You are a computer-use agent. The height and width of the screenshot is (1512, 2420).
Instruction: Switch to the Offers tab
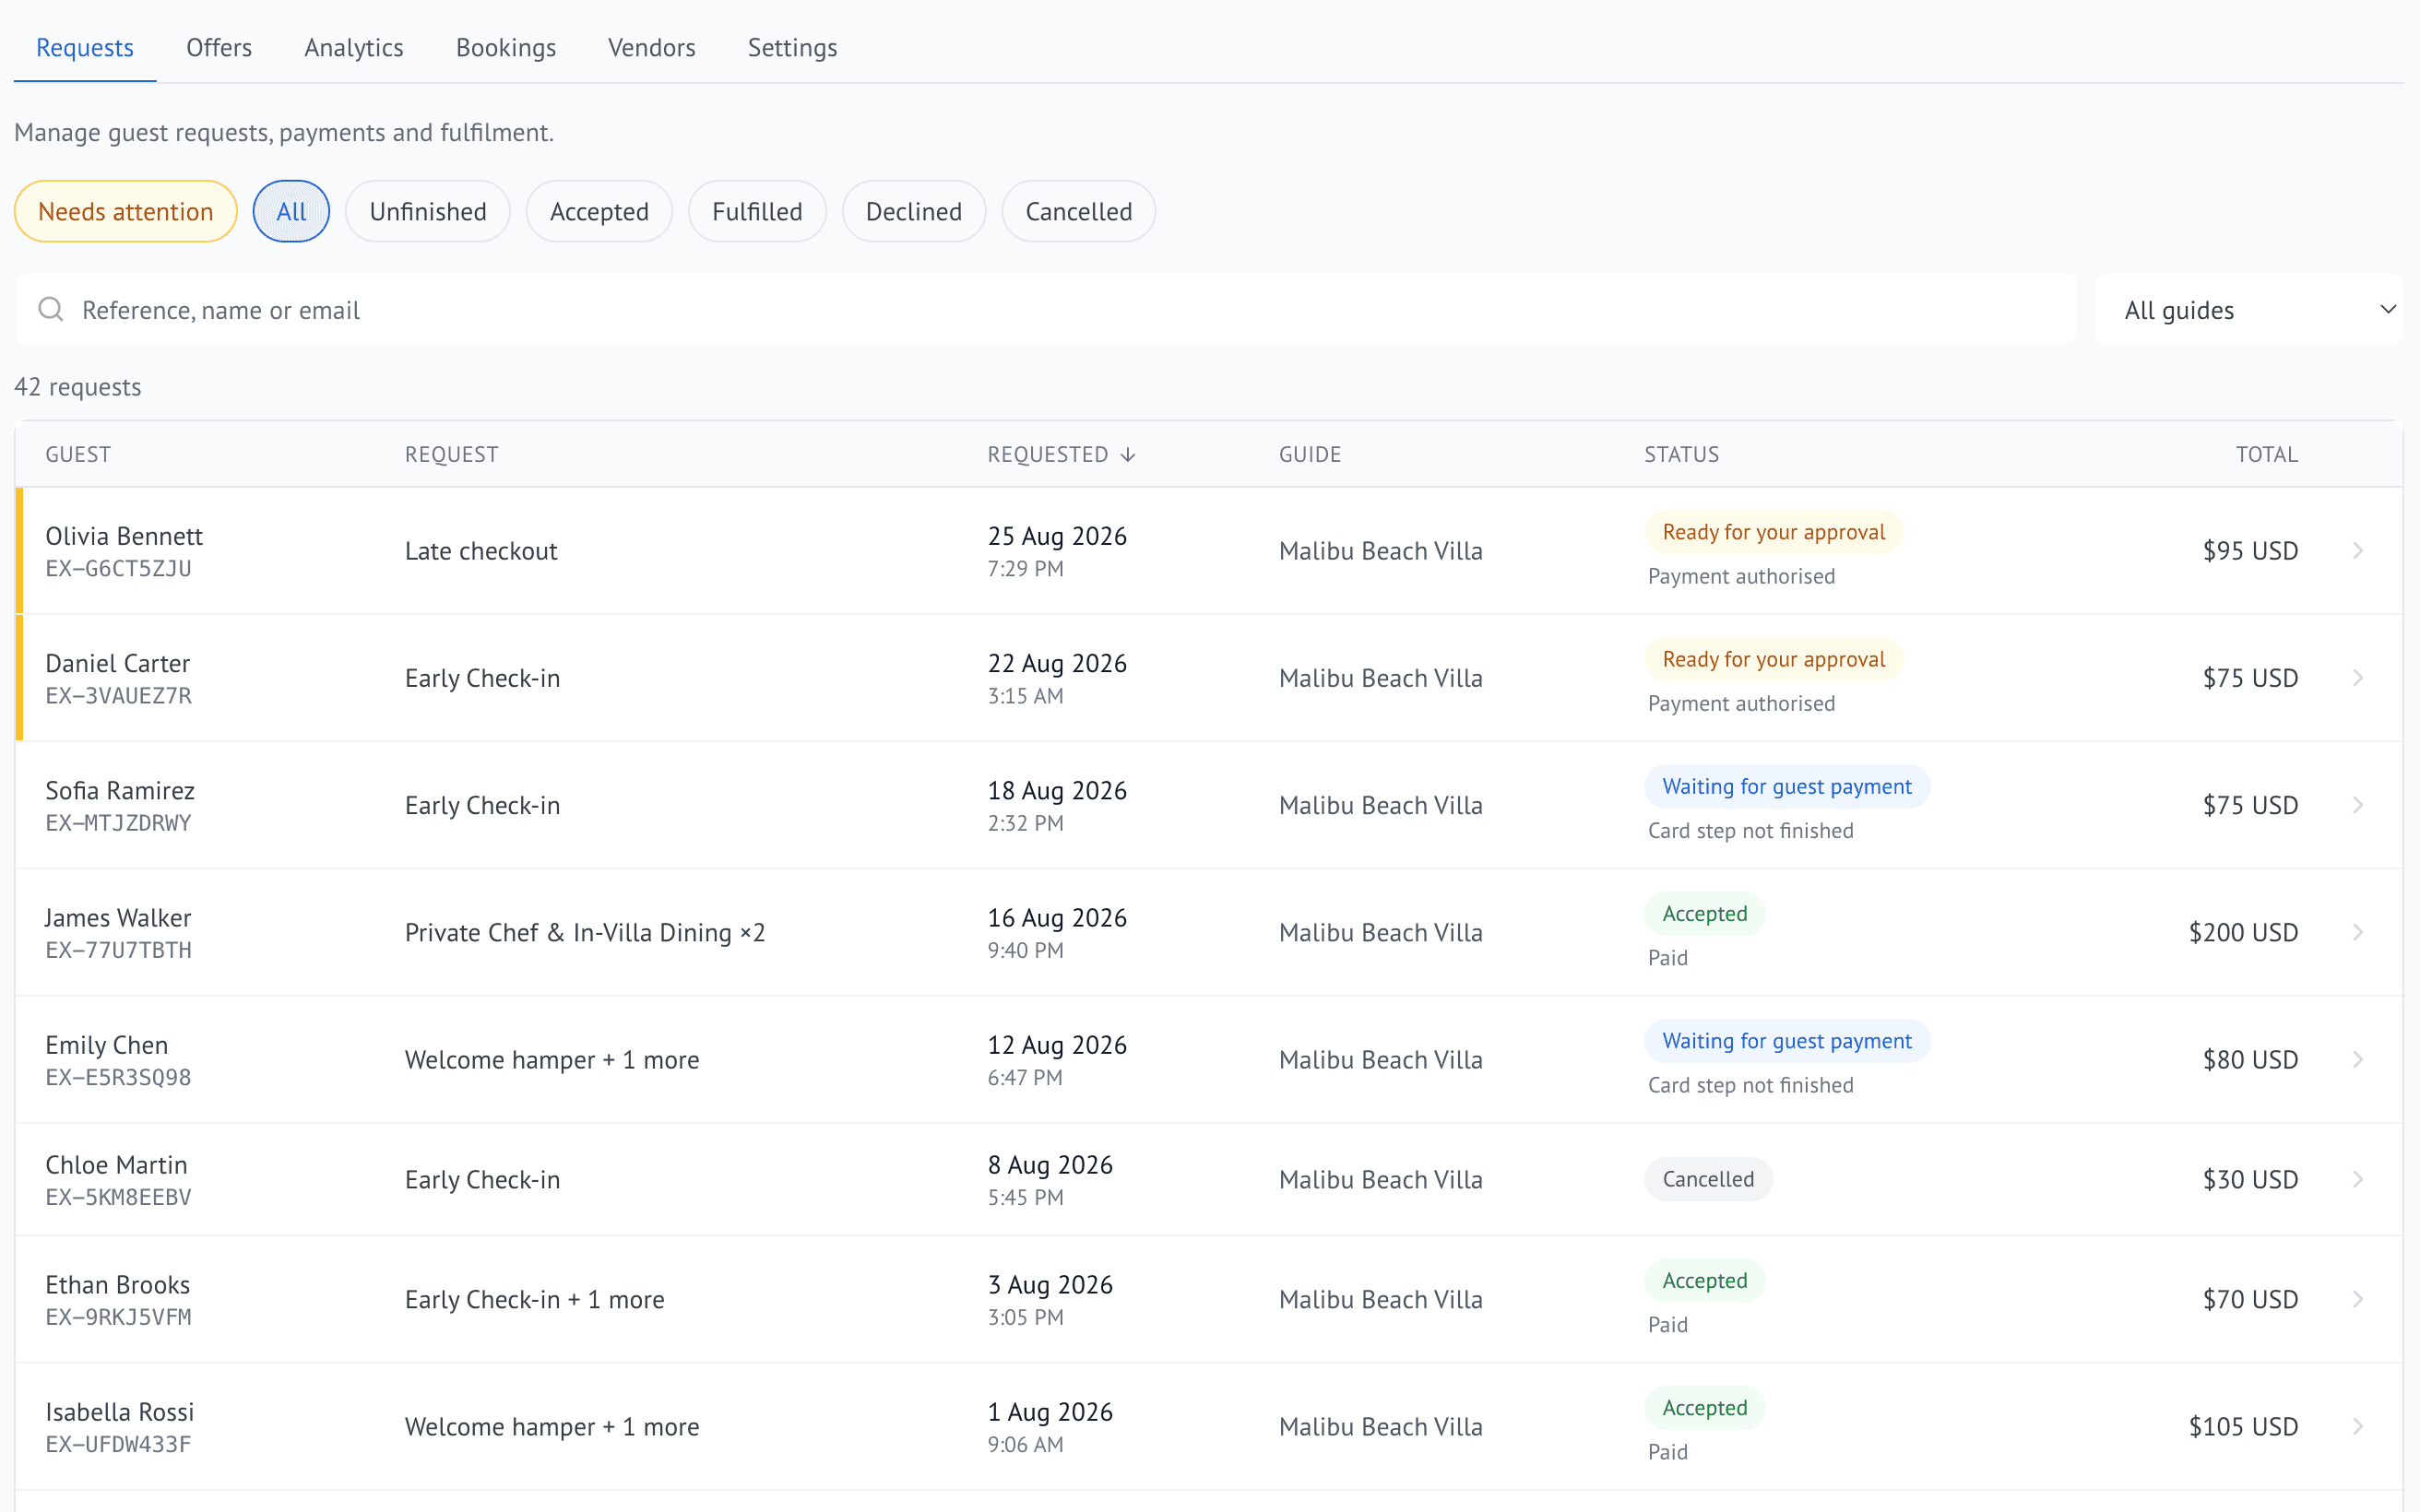[x=219, y=47]
